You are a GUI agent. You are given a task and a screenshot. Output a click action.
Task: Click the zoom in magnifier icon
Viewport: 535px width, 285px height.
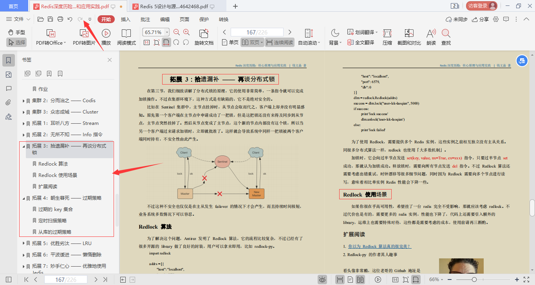186,32
